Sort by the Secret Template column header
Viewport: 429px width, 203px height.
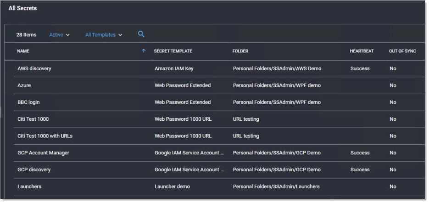coord(173,51)
